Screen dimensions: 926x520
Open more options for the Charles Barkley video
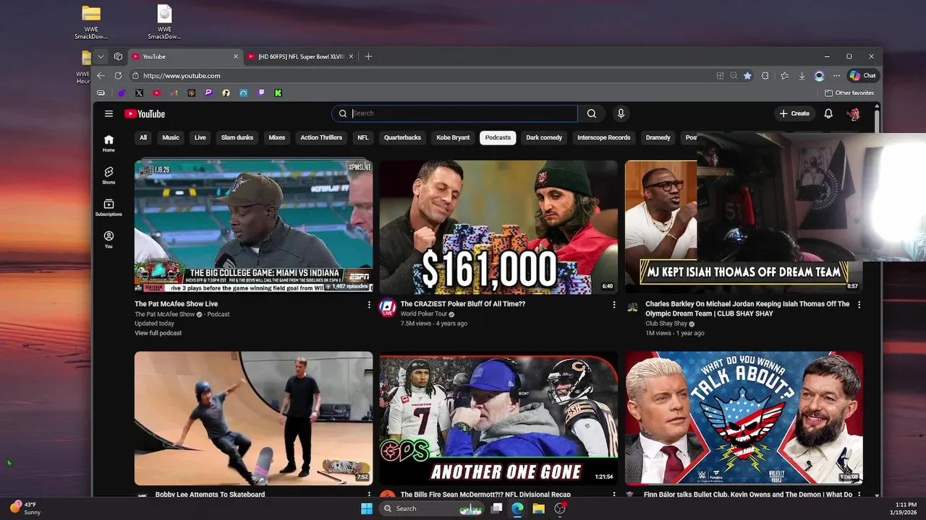[859, 305]
